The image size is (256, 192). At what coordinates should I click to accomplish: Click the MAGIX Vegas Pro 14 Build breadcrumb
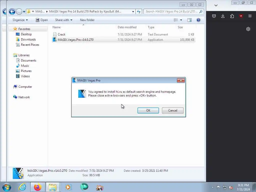(85, 11)
